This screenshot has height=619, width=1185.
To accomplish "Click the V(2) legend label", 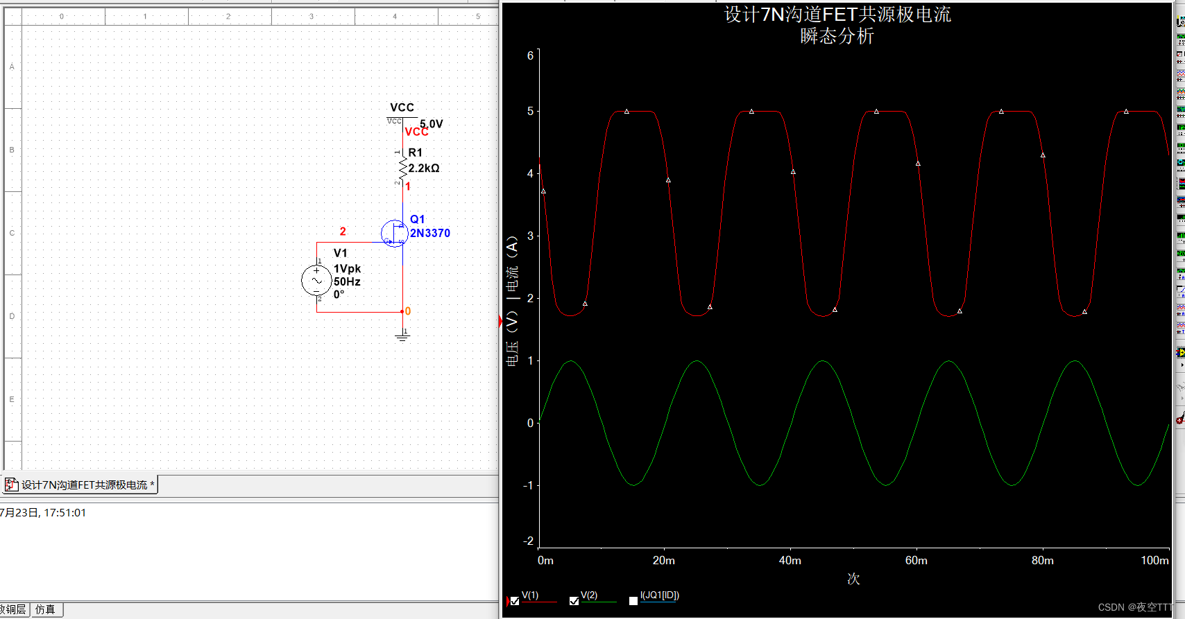I will (589, 595).
